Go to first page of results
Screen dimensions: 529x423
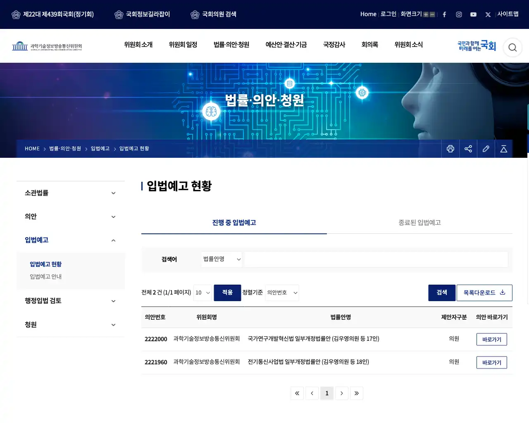297,393
